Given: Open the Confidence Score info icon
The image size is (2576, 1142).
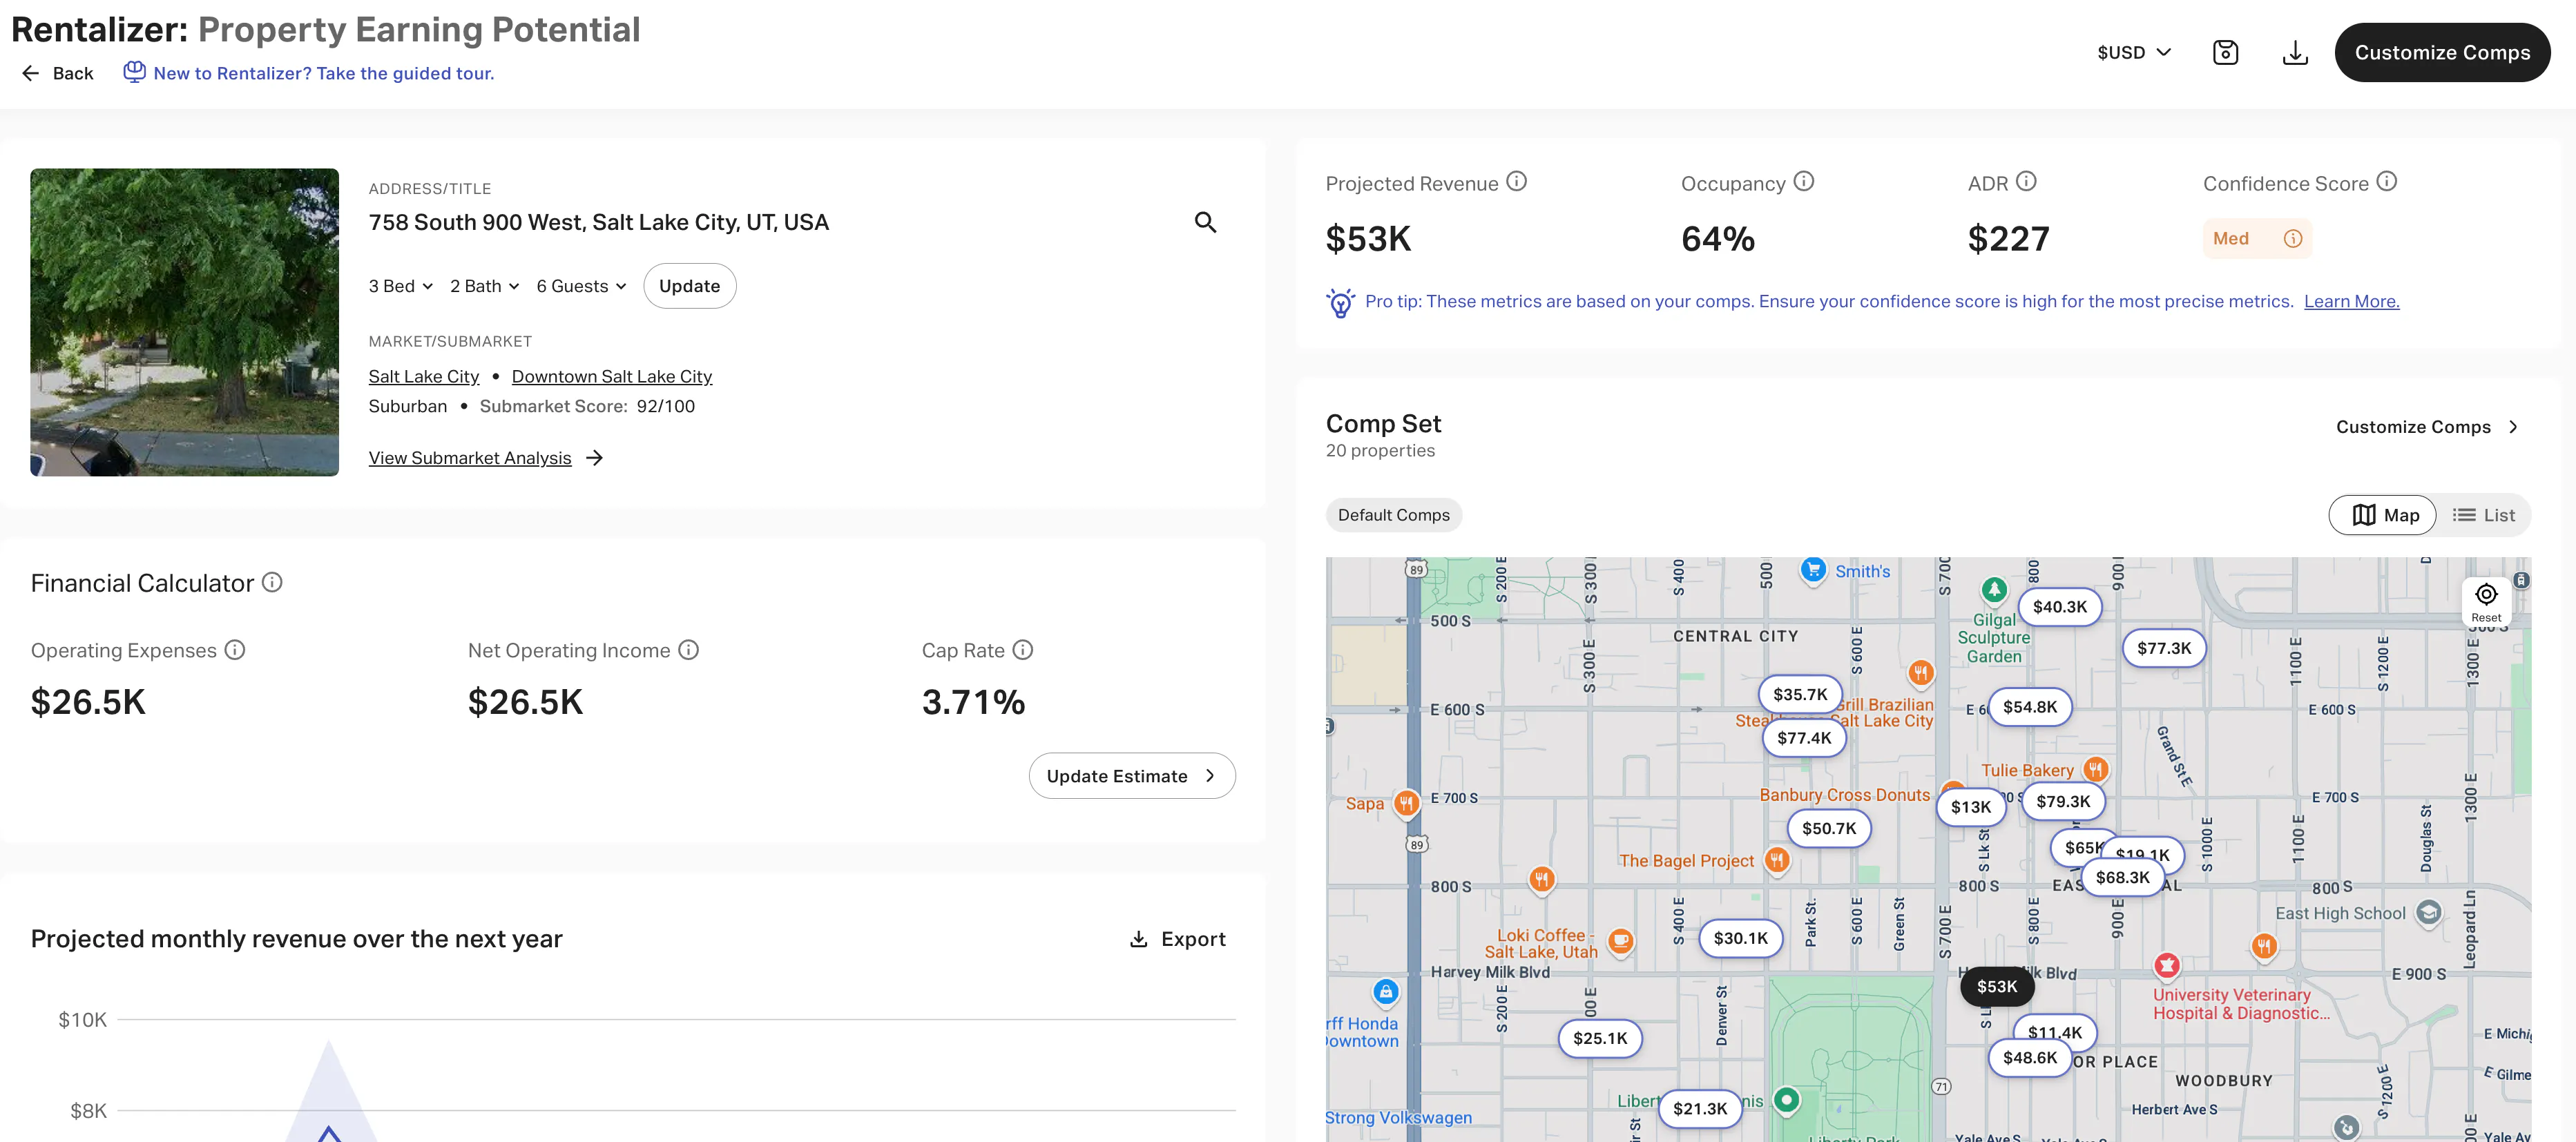Looking at the screenshot, I should [2386, 182].
